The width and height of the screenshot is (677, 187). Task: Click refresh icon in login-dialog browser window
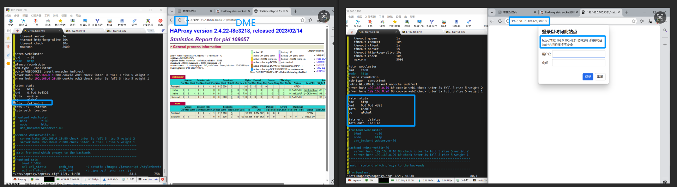(500, 21)
